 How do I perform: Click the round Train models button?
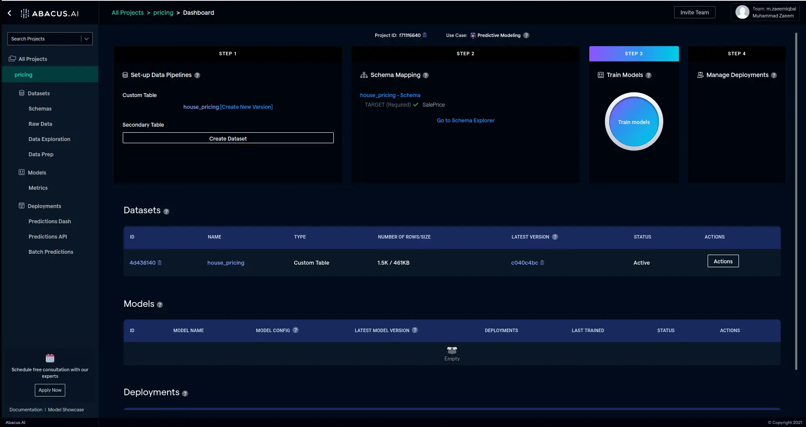(x=634, y=122)
